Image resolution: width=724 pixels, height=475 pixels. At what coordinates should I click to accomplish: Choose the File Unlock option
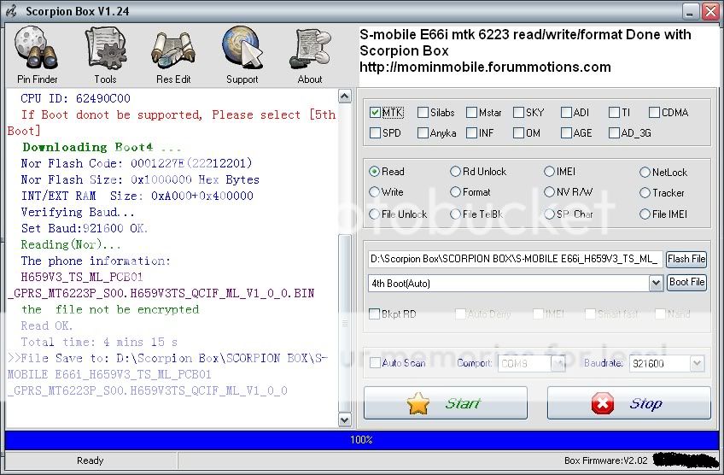374,214
